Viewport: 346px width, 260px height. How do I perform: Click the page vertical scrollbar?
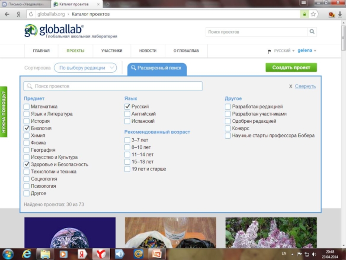coord(343,38)
